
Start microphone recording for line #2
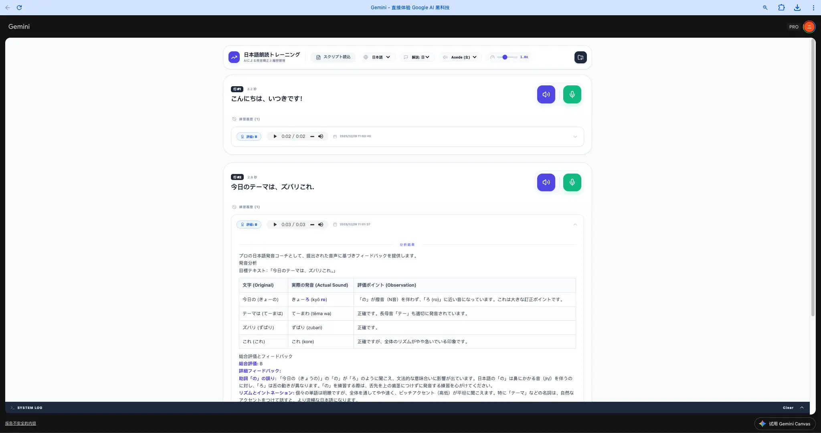tap(572, 182)
